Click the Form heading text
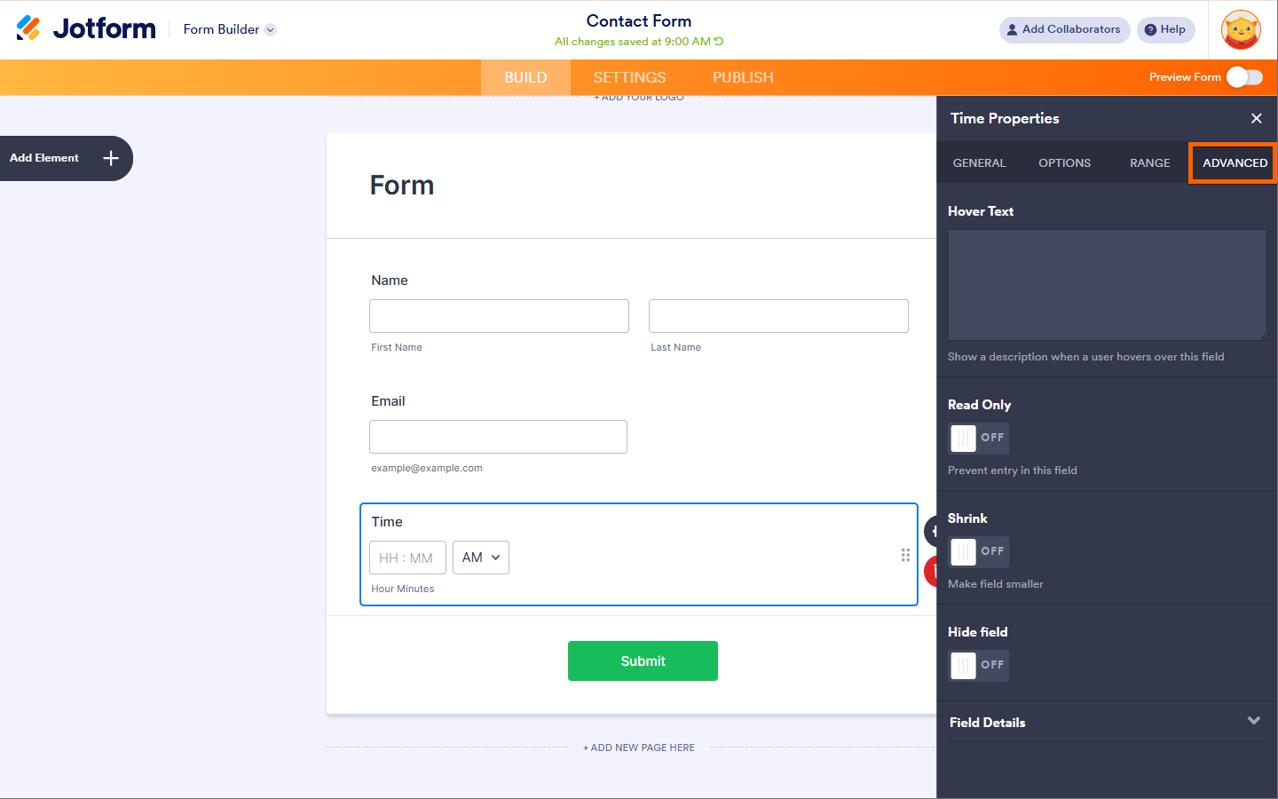The width and height of the screenshot is (1278, 799). 402,185
